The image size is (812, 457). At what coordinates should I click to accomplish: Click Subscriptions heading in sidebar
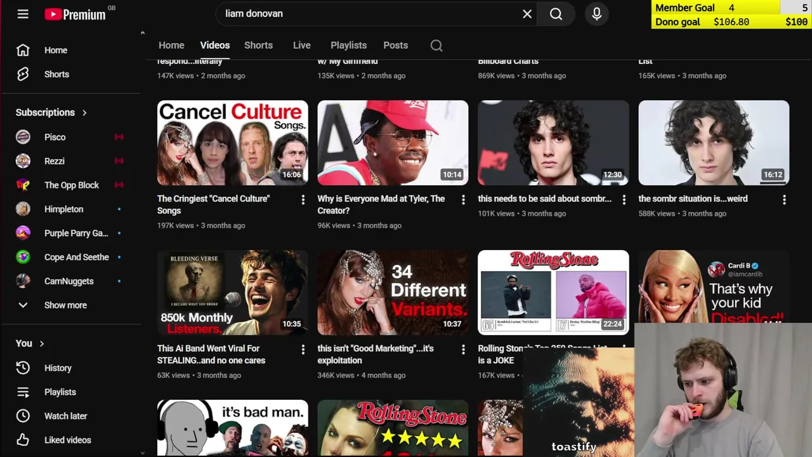tap(45, 112)
